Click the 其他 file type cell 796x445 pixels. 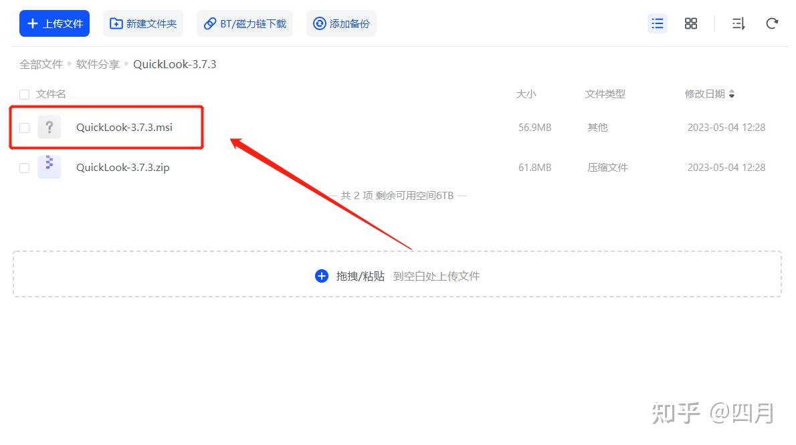pos(597,127)
